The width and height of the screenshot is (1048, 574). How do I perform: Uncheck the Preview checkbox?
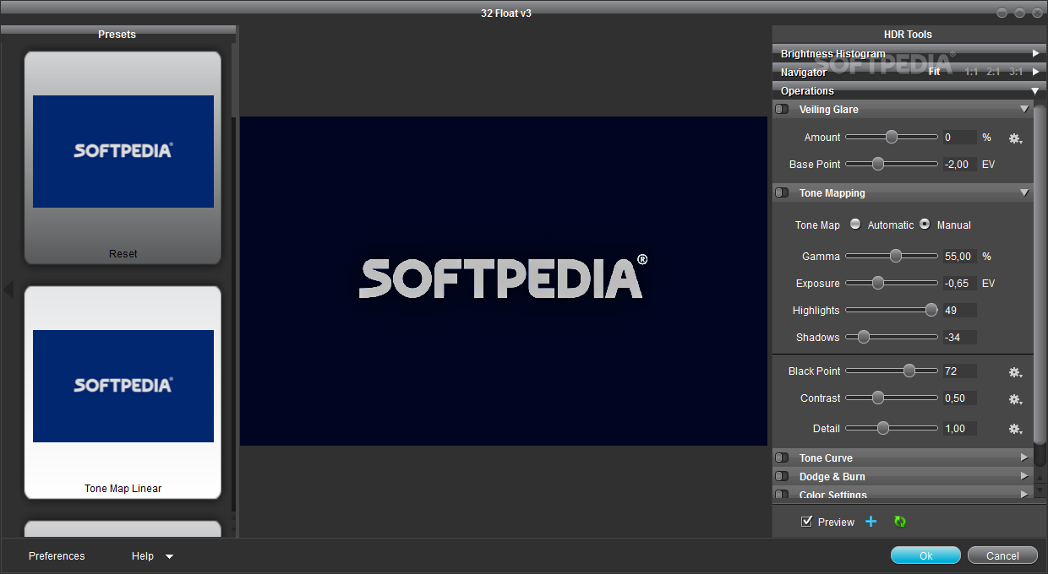point(807,522)
